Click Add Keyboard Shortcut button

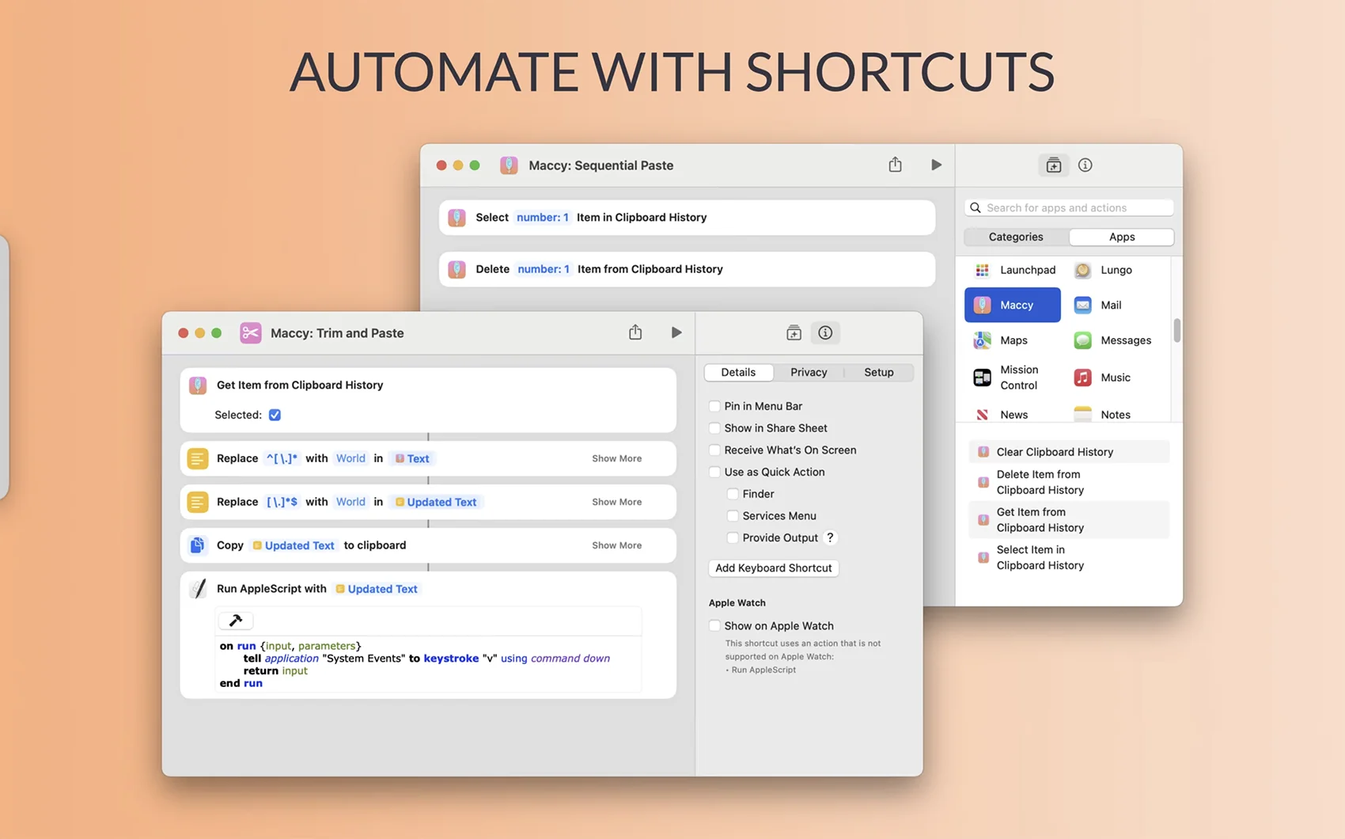coord(773,568)
